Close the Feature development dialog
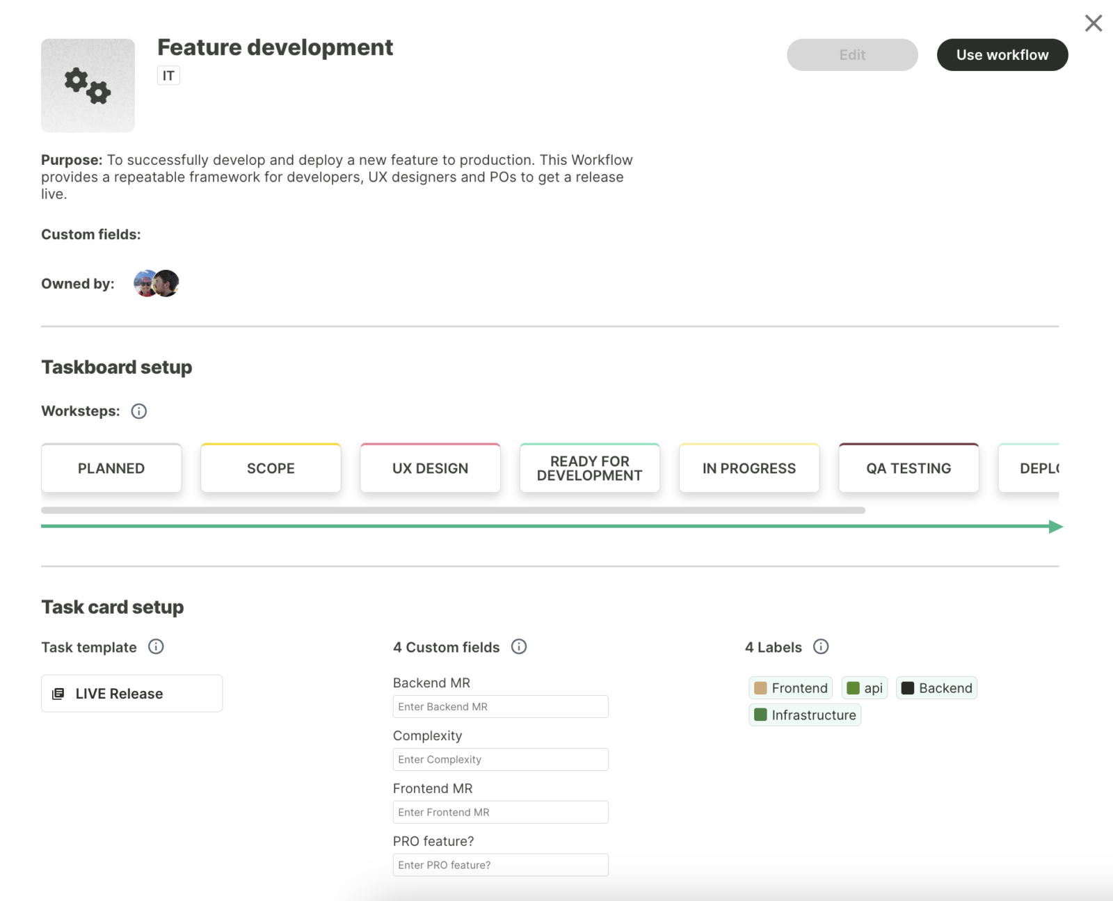The height and width of the screenshot is (901, 1113). click(x=1093, y=24)
